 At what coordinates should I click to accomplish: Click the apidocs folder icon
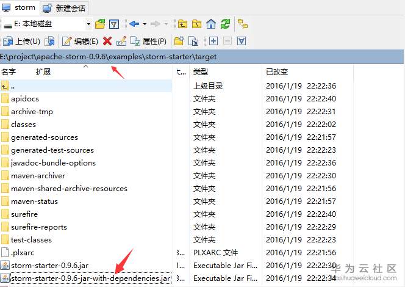click(x=5, y=99)
